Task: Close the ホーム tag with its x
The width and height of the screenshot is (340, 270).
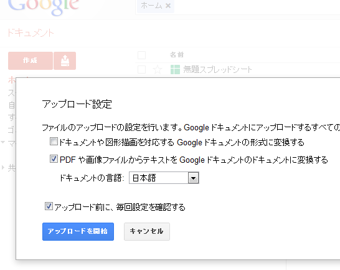Action: pyautogui.click(x=168, y=6)
